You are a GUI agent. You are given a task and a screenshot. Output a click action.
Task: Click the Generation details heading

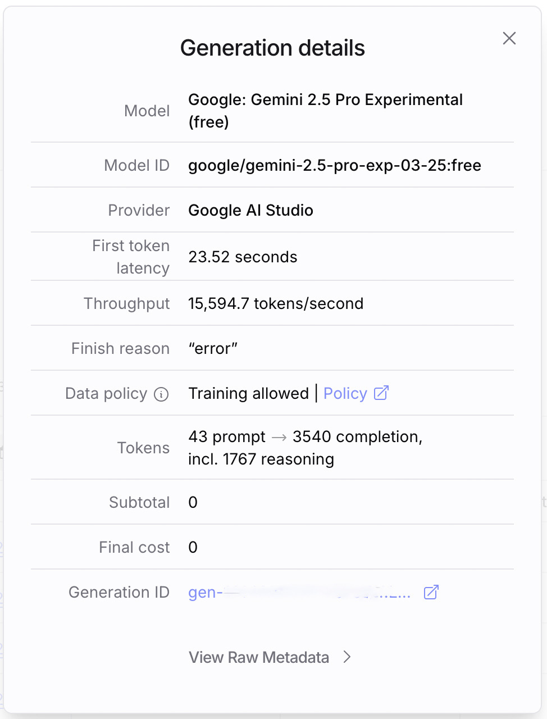272,48
